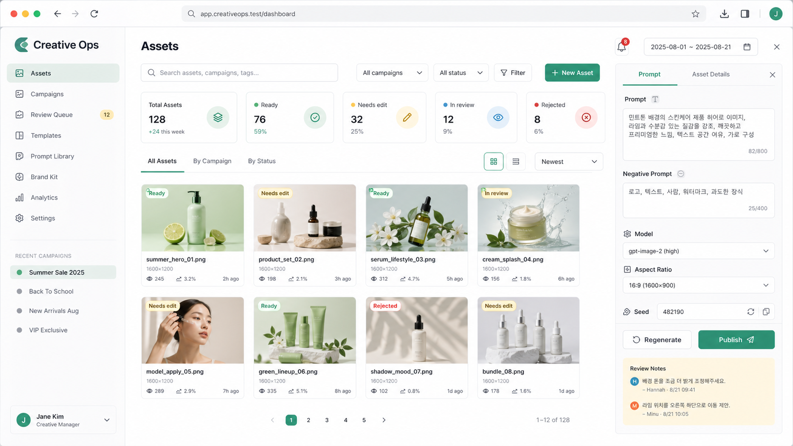793x446 pixels.
Task: Open the All campaigns dropdown
Action: click(x=392, y=73)
